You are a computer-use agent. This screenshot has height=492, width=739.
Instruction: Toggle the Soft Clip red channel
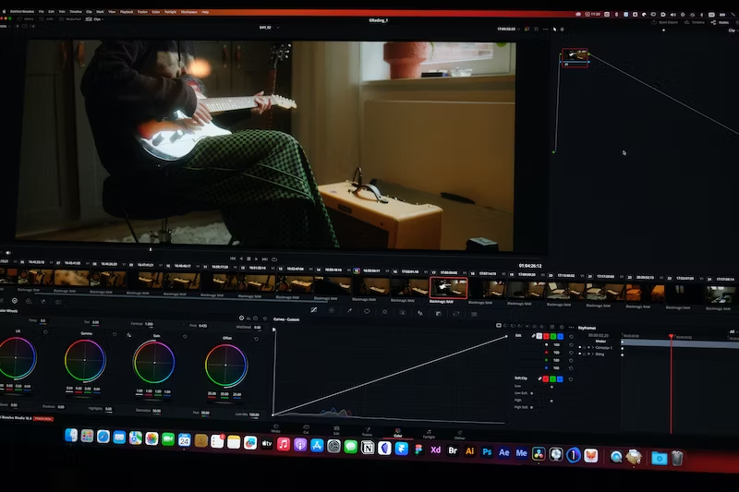click(x=546, y=378)
